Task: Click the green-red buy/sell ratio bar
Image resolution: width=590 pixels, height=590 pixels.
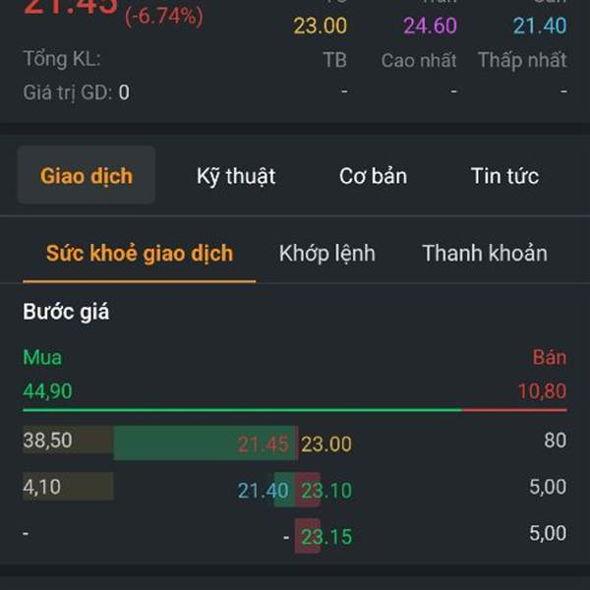Action: (295, 410)
